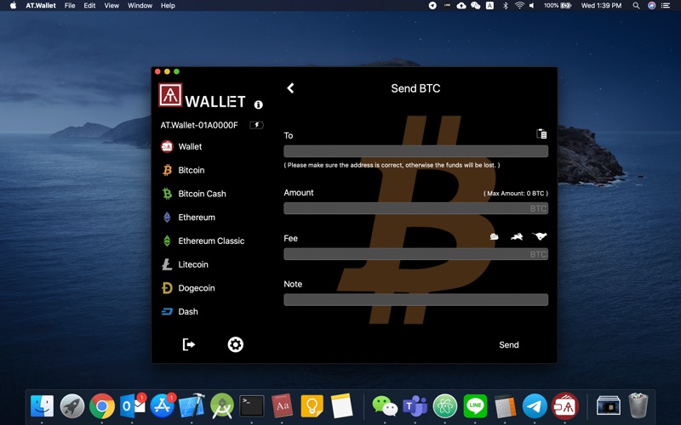681x425 pixels.
Task: Click the WeChat menu bar icon
Action: 476,6
